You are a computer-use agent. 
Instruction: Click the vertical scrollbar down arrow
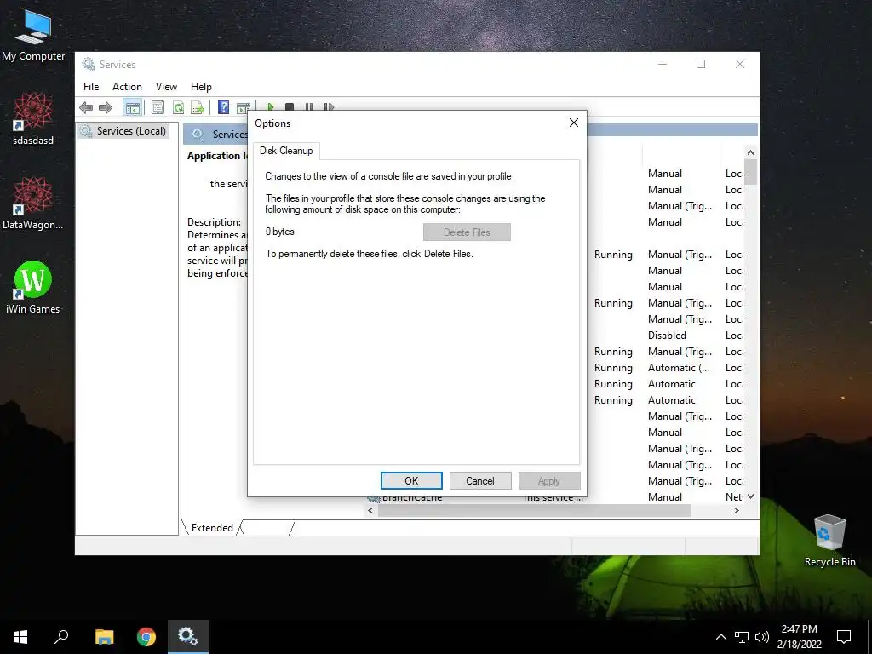point(750,496)
